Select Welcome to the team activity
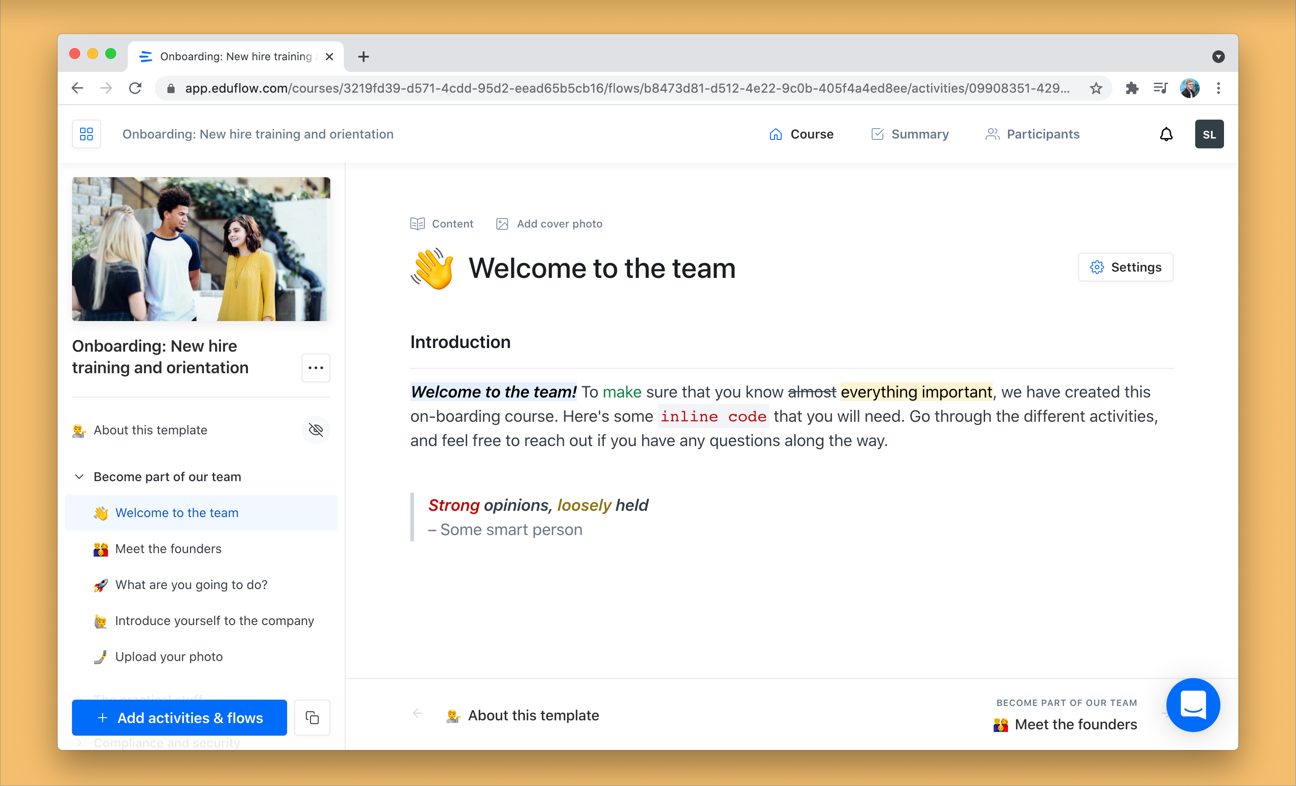 (201, 513)
